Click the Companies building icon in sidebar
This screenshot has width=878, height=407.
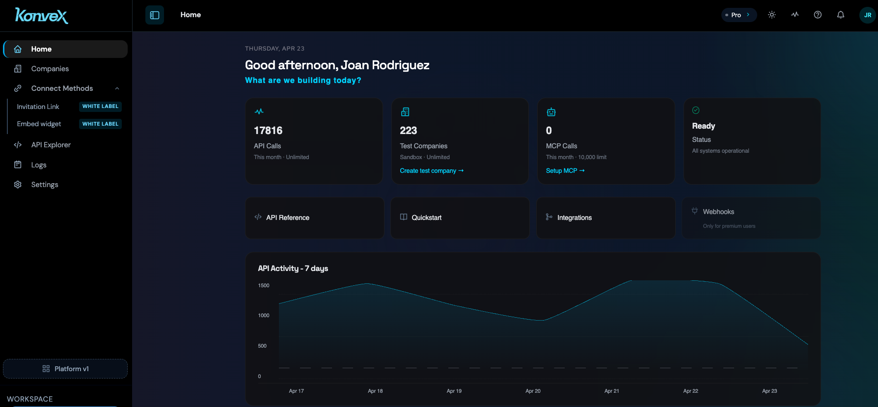(x=18, y=69)
